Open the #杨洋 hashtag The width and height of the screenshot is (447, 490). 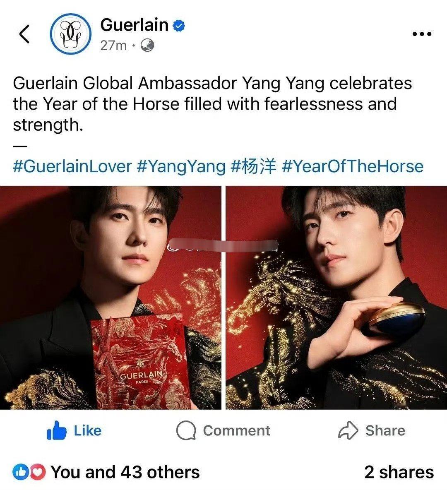point(254,166)
